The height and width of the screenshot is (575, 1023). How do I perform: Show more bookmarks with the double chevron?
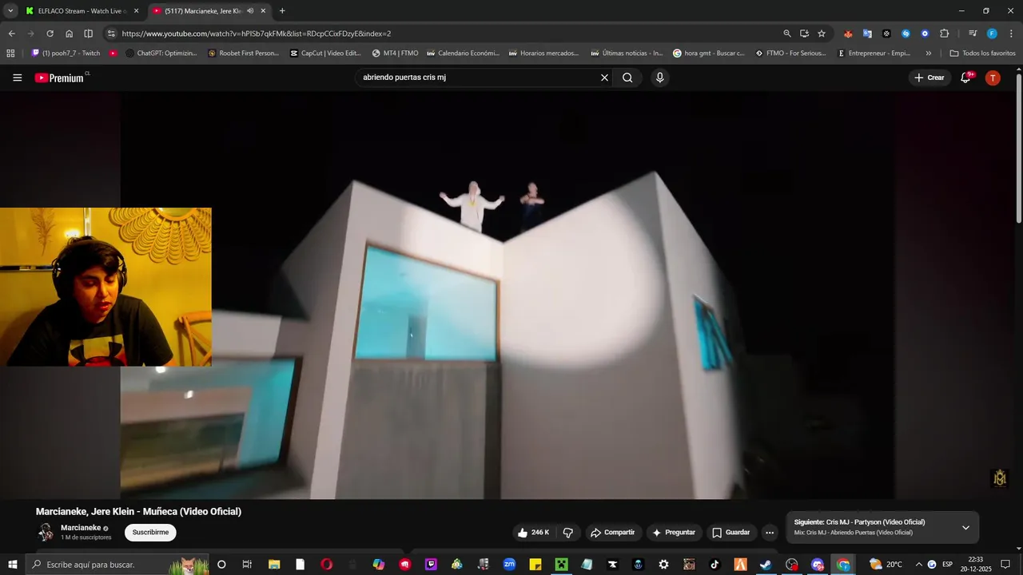point(928,54)
